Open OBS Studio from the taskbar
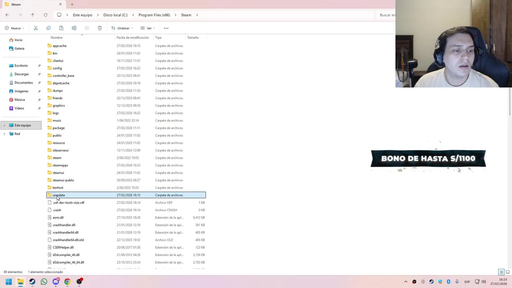This screenshot has height=288, width=512. pyautogui.click(x=79, y=282)
